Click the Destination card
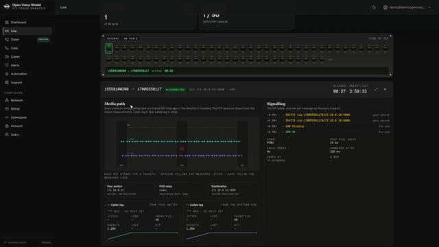The image size is (439, 247). coord(234,190)
